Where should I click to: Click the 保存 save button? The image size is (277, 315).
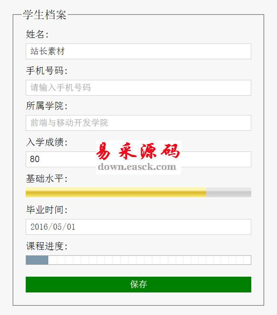[x=138, y=284]
